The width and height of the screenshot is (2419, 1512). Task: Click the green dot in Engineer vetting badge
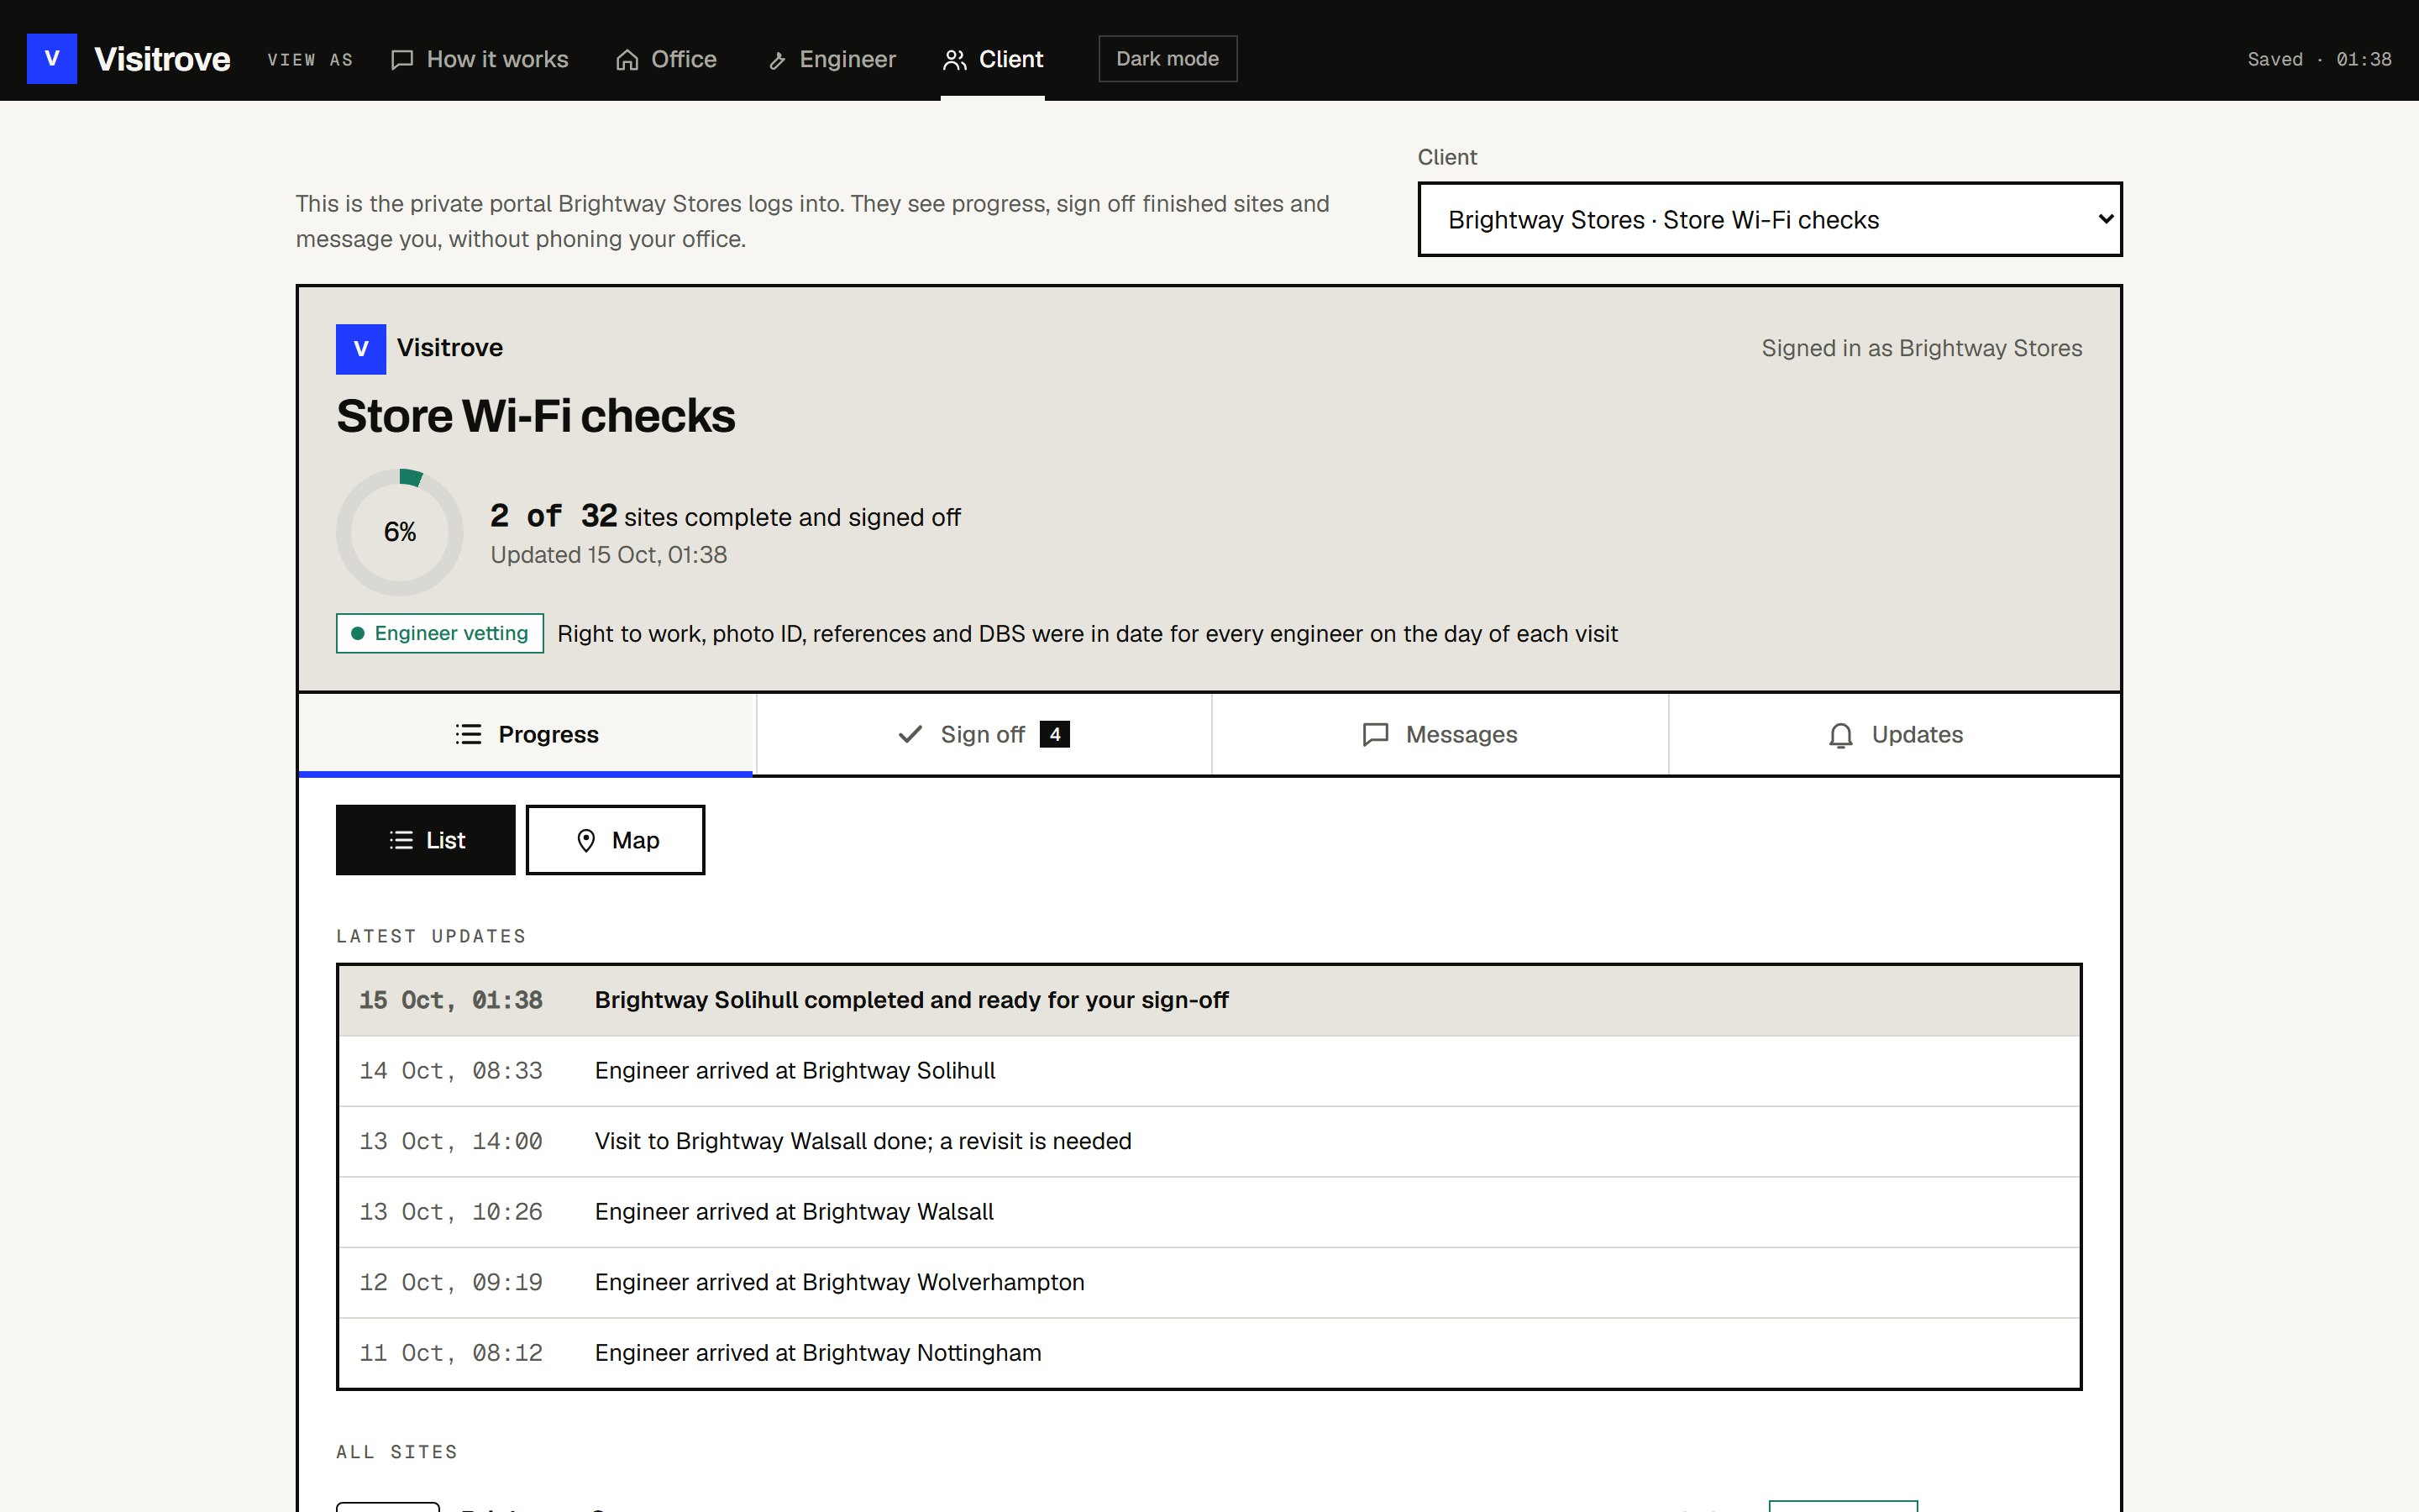click(x=357, y=633)
